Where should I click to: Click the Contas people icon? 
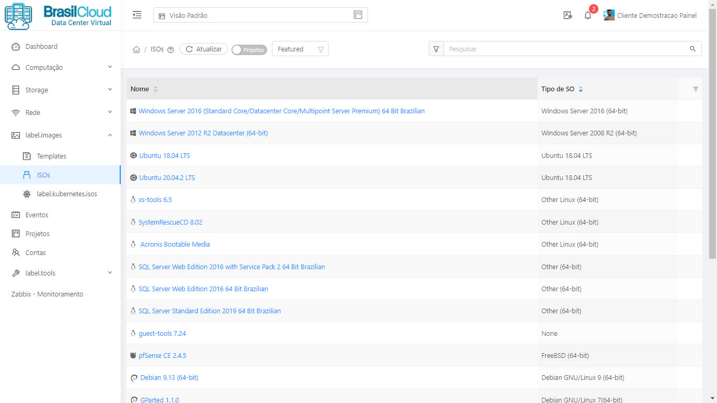[16, 252]
